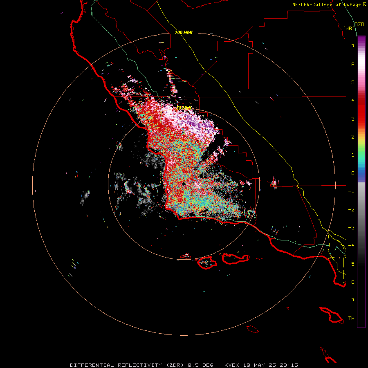Click the '100 NMI' range ring label

pos(184,32)
